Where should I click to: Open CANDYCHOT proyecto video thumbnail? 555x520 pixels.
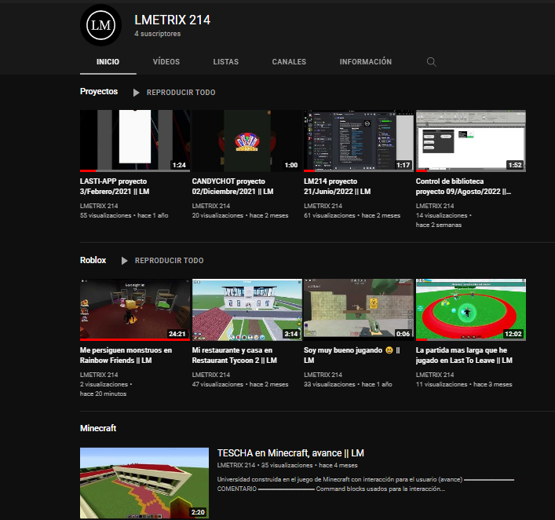click(x=247, y=141)
